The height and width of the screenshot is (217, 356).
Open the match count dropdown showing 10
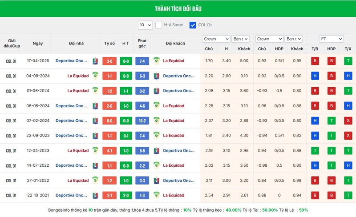145,25
